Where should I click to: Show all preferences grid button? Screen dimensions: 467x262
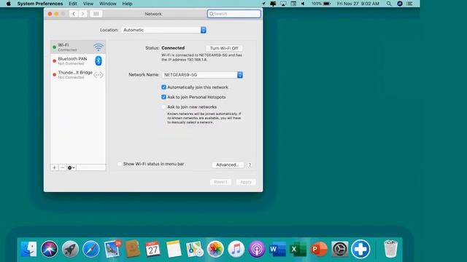[x=96, y=14]
